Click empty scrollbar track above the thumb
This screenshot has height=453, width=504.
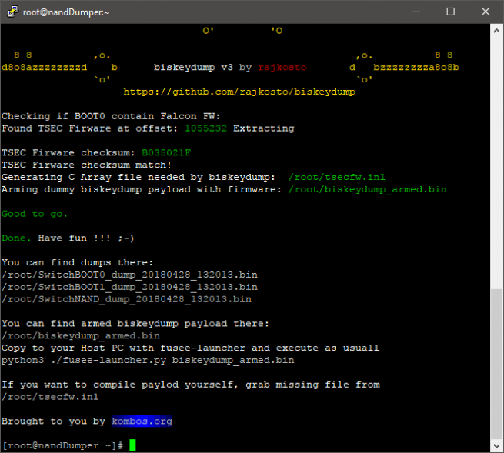(496, 154)
